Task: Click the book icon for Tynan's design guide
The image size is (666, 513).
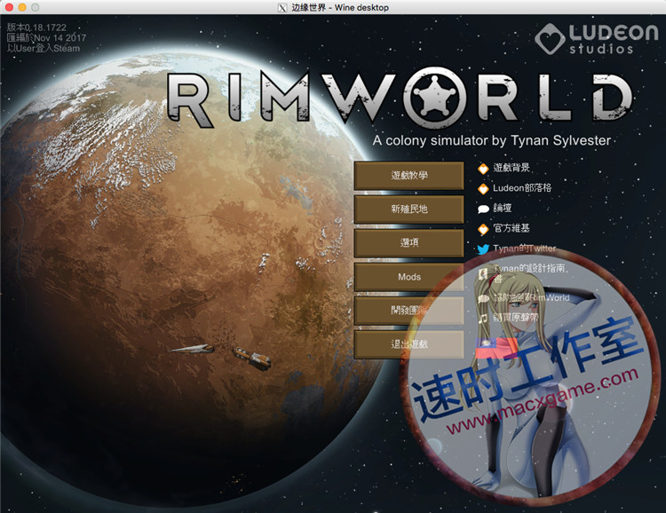Action: [483, 273]
